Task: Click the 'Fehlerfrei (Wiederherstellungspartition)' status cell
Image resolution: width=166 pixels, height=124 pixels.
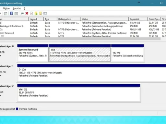Action: [102, 26]
